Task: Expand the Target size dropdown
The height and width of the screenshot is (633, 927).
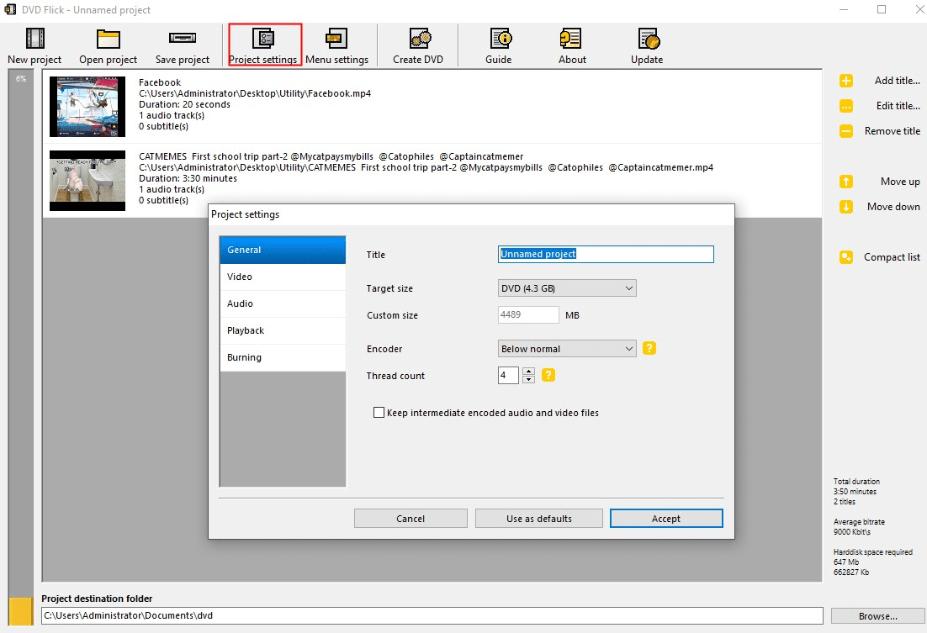Action: click(x=567, y=288)
